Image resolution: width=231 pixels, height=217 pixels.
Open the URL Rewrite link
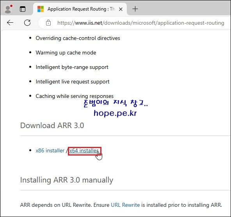click(125, 205)
